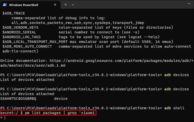Click '$ADB_MDNS_AUTO_CONNECT' text
This screenshot has width=194, height=122.
(27, 47)
